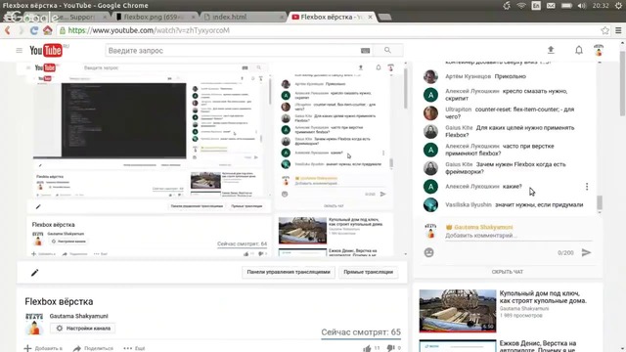Screen dimensions: 626x352
Task: Click Артём Кузнецов's chat avatar
Action: [430, 76]
